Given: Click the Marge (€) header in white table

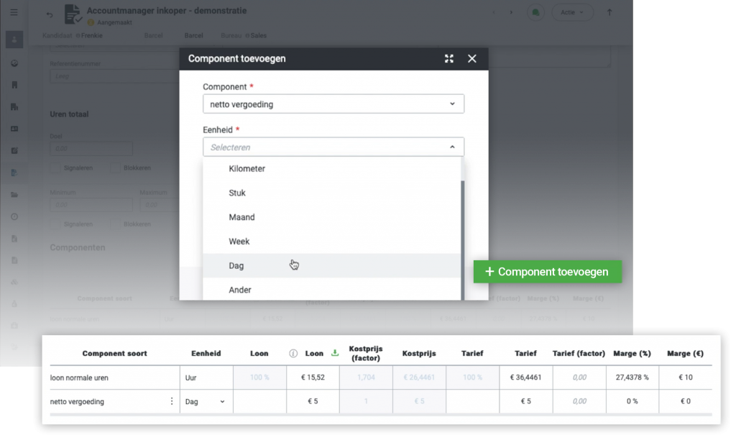Looking at the screenshot, I should point(685,354).
